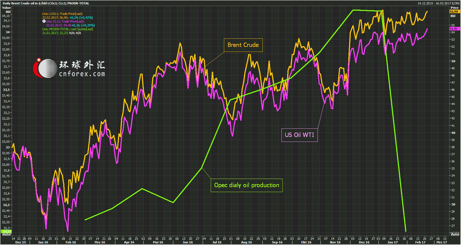Viewport: 461px width, 245px height.
Task: Click the legend values '31.01.2017; 32,27; N/A; N/A'
Action: coord(62,33)
